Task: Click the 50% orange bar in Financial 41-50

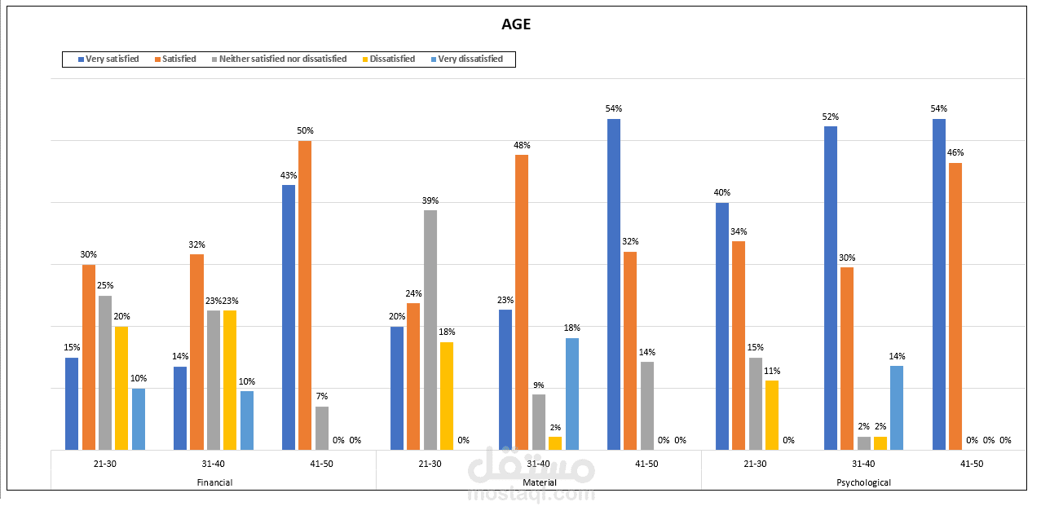Action: click(305, 295)
